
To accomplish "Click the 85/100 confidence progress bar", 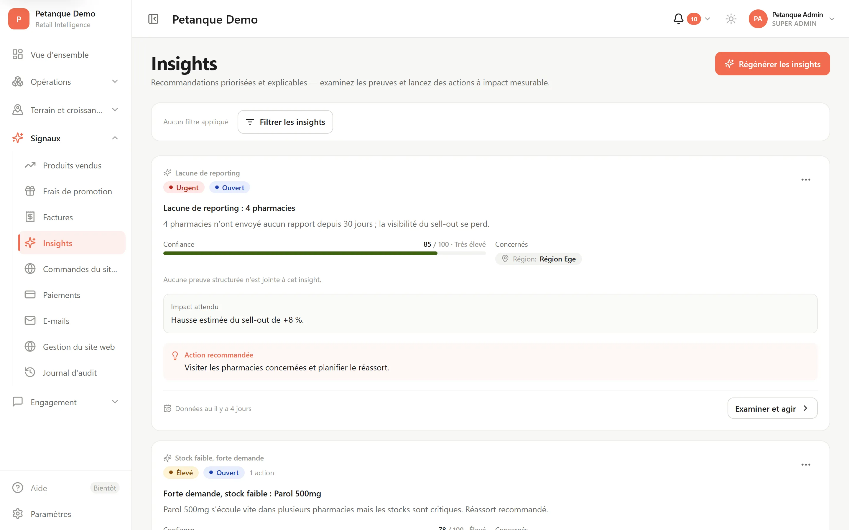I will point(325,253).
